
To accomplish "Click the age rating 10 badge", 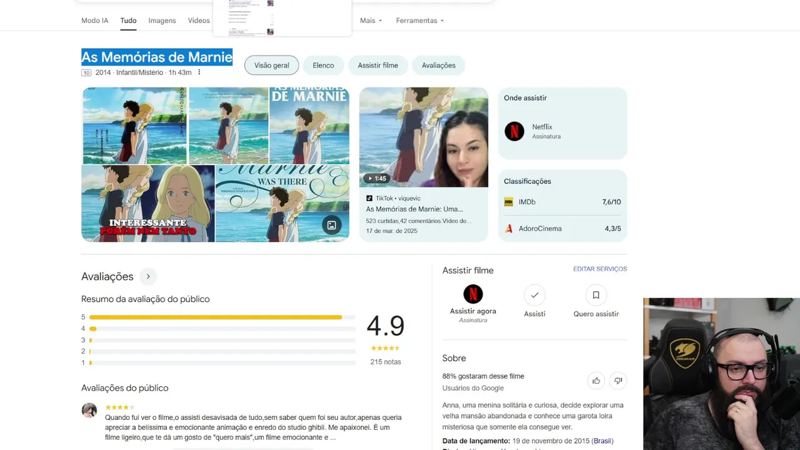I will [86, 72].
